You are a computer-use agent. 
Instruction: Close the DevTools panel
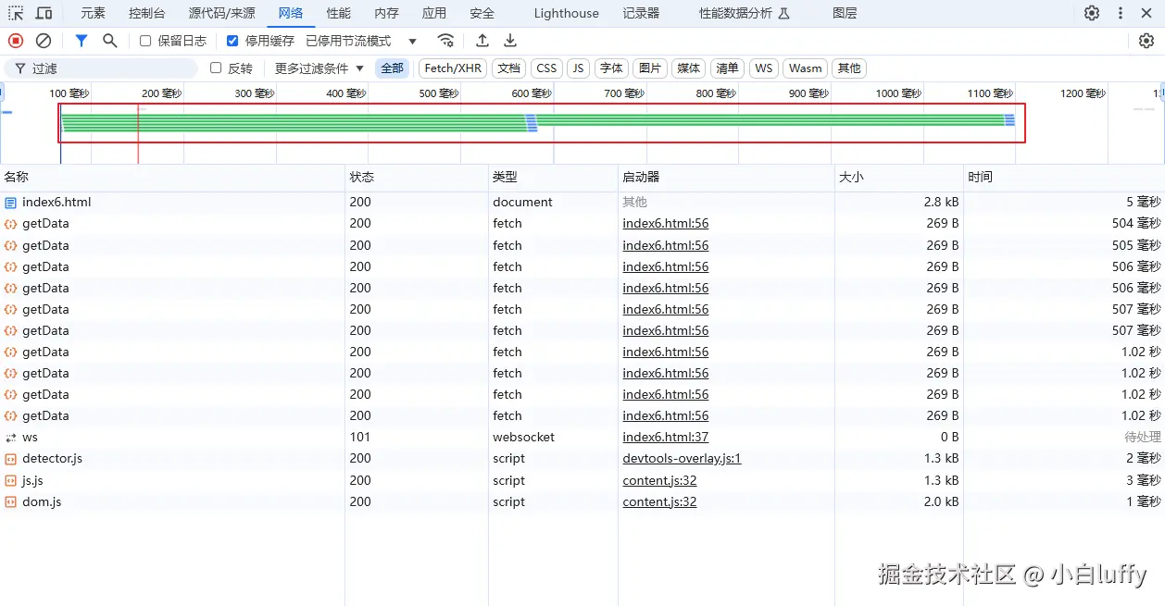tap(1148, 13)
